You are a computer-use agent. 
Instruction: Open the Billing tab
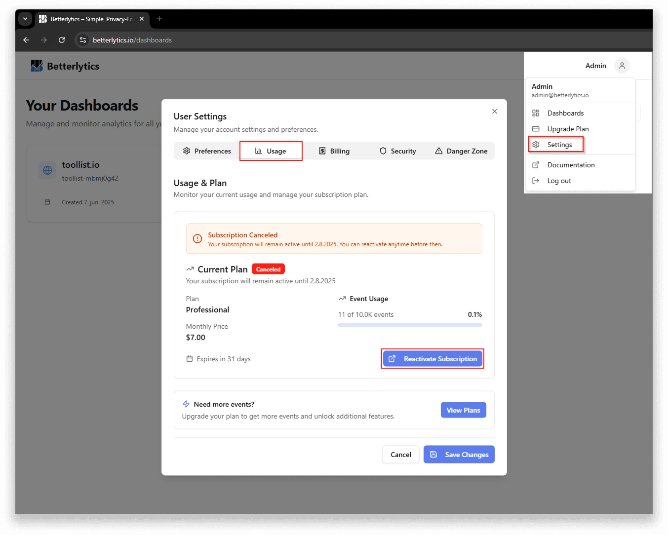(334, 151)
